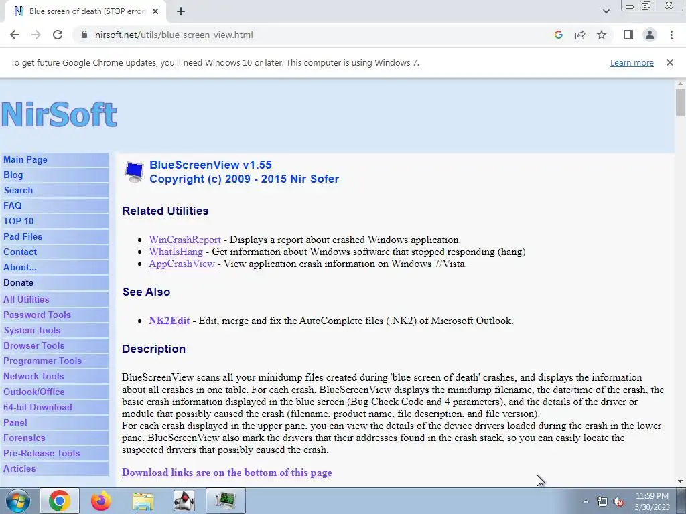Viewport: 686px width, 514px height.
Task: Click the scrollbar up arrow
Action: click(x=680, y=84)
